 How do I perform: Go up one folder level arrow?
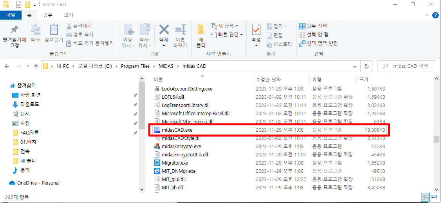point(36,67)
